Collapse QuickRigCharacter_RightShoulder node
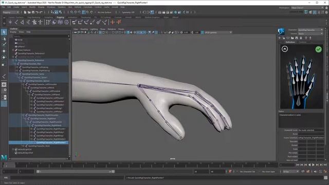 [23, 115]
